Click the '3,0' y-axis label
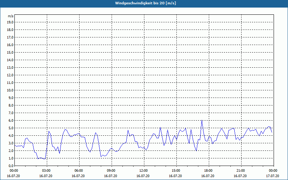This screenshot has width=288, height=180. [11, 143]
